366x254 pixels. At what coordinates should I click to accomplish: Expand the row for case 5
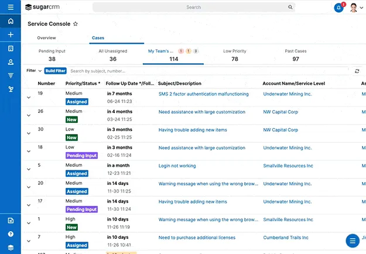29,170
